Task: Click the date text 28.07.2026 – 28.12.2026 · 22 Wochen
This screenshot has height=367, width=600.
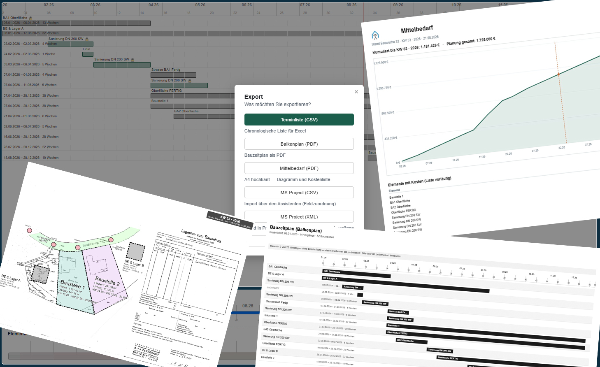Action: (31, 147)
